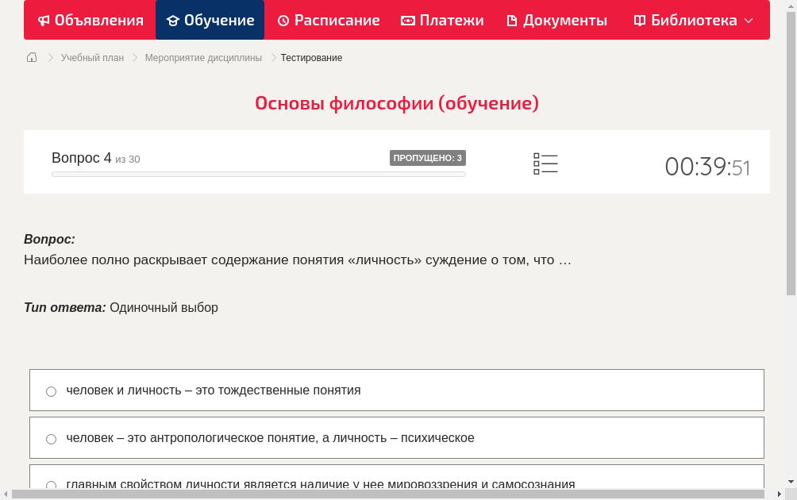Click the home icon in the breadcrumb
The image size is (797, 500).
pos(31,57)
